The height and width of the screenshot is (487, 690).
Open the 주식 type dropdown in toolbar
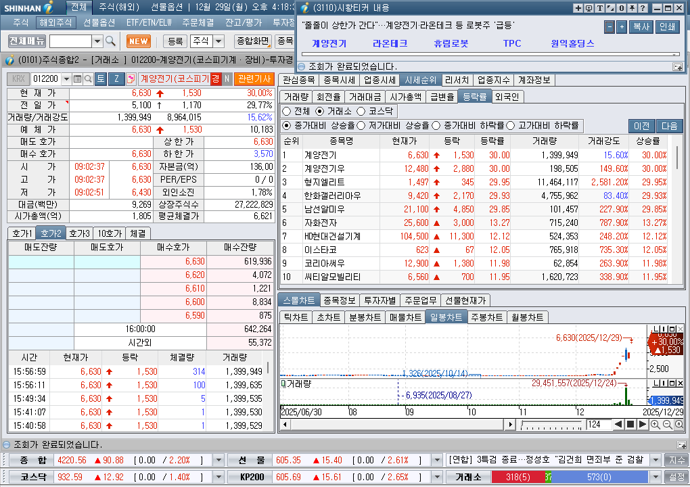coord(218,41)
